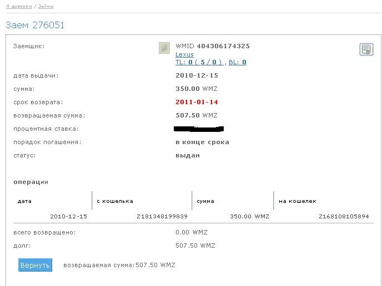Go to Я доверяю breadcrumb link
382x286 pixels.
click(x=19, y=6)
